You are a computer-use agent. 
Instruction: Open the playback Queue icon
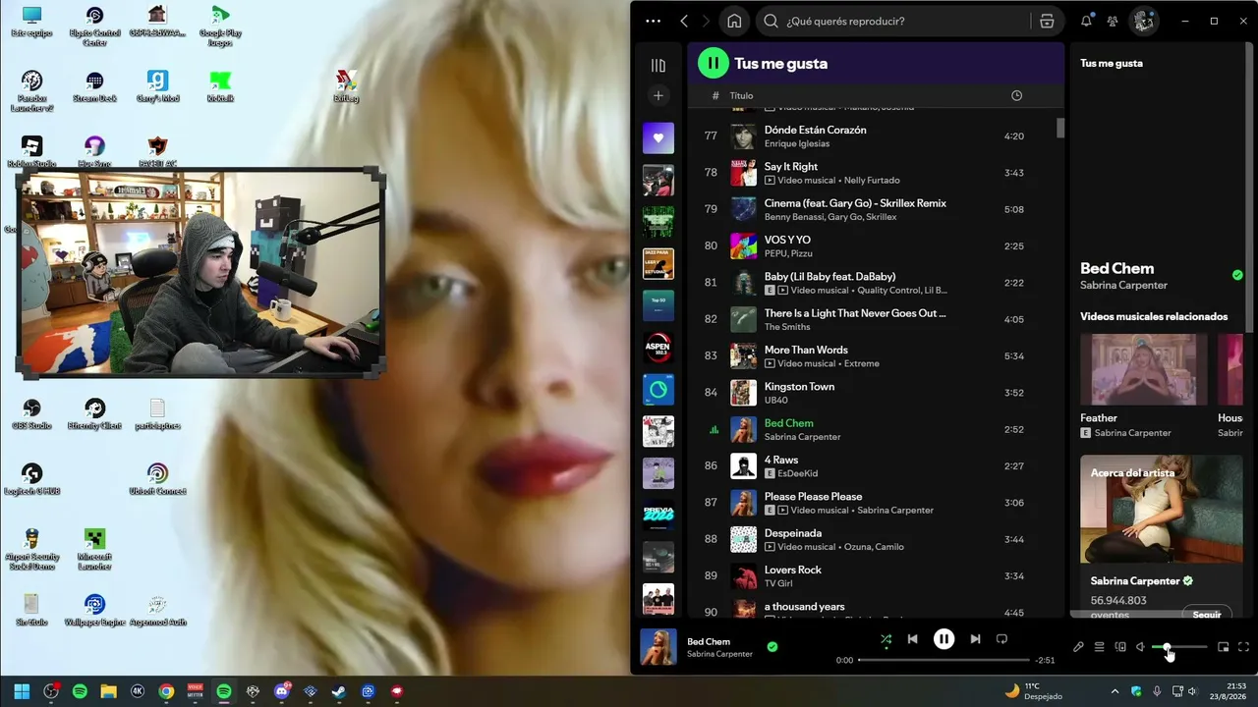point(1100,647)
